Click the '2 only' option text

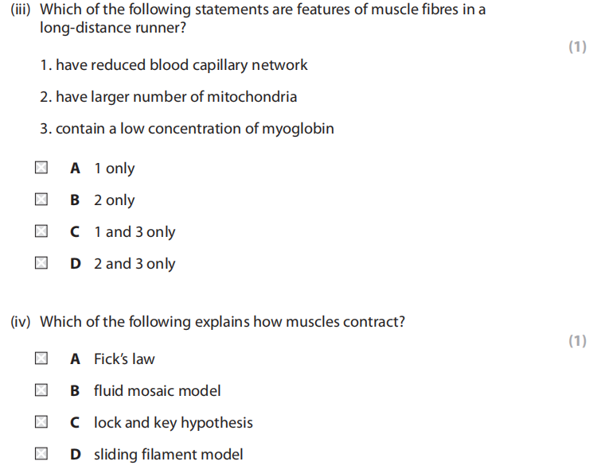114,200
